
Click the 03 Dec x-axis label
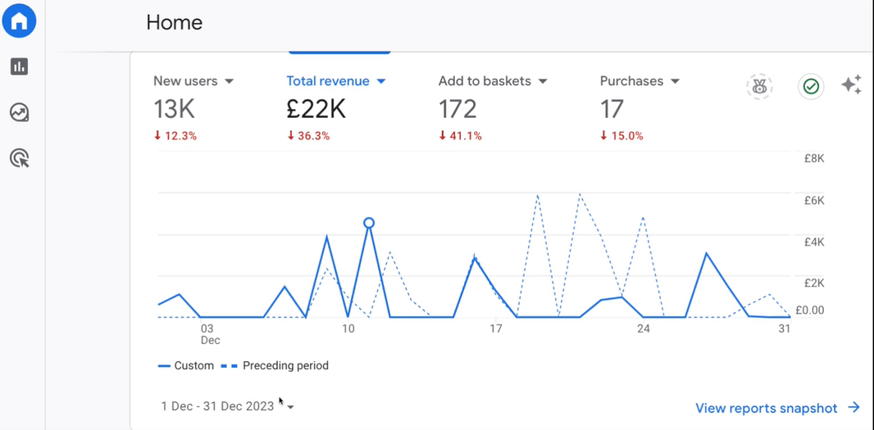coord(210,334)
